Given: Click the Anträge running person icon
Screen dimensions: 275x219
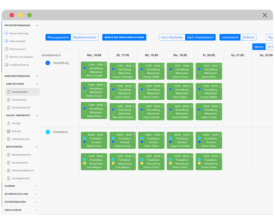Looking at the screenshot, I should 9,123.
